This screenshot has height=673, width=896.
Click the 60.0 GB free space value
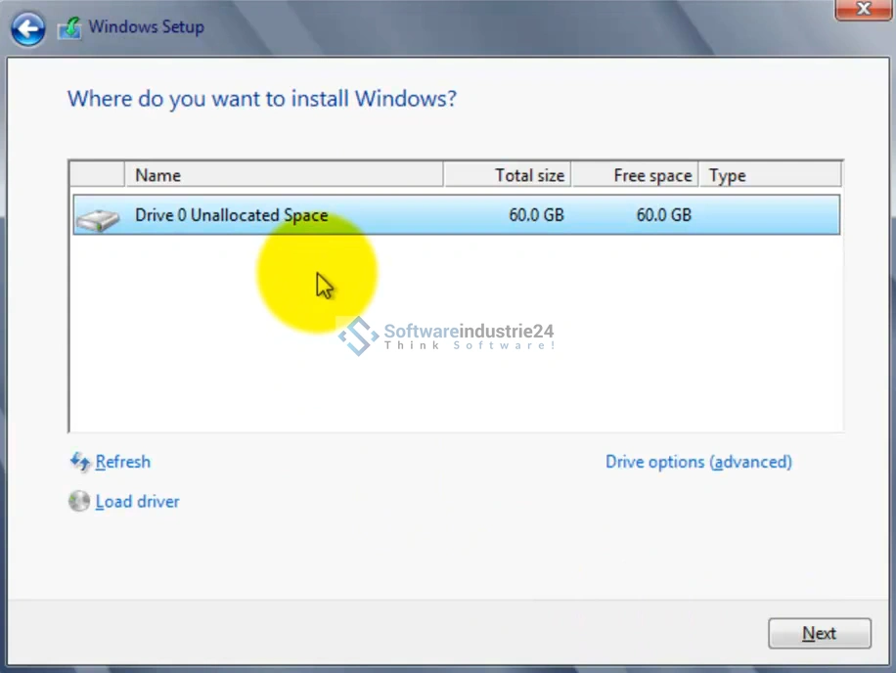click(x=663, y=215)
